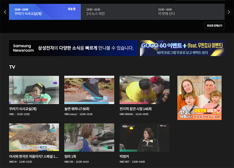
Task: Open the 어서와 한국은 처음이지? 스페셜 title
Action: point(33,157)
